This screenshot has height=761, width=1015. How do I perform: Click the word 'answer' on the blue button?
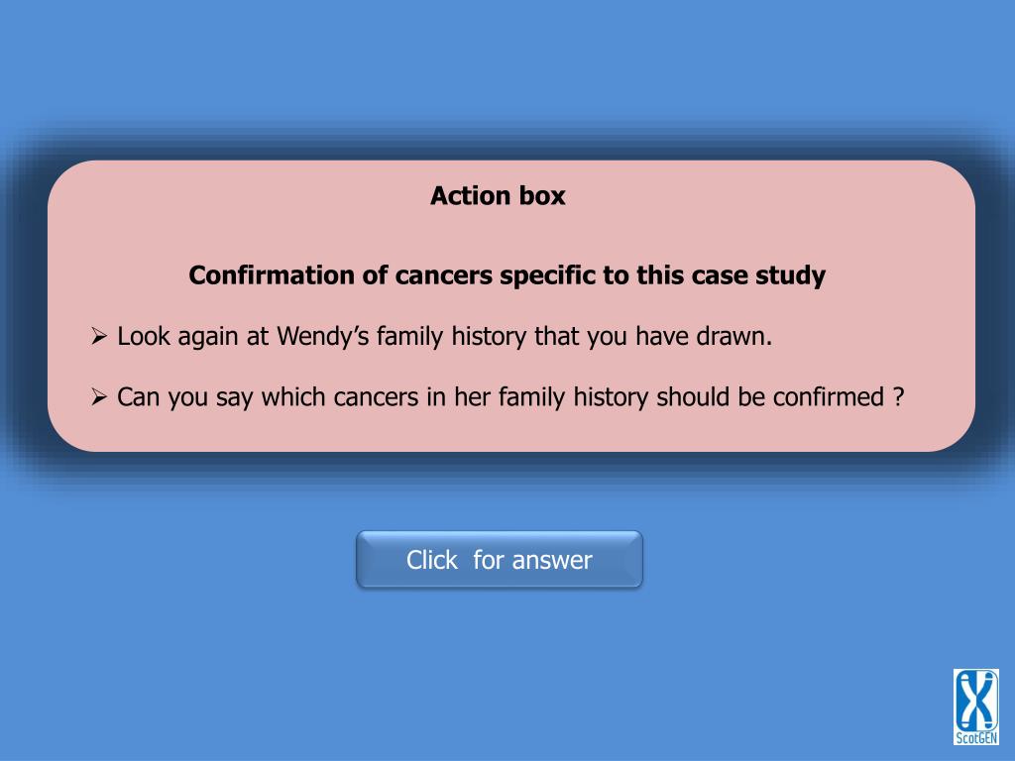[552, 561]
